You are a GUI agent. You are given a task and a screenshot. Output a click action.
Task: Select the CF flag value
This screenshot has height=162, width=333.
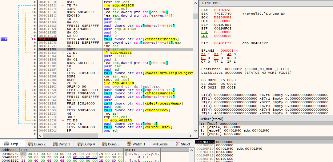pyautogui.click(x=208, y=62)
